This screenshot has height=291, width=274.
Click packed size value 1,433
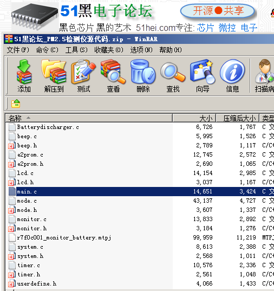pyautogui.click(x=247, y=283)
